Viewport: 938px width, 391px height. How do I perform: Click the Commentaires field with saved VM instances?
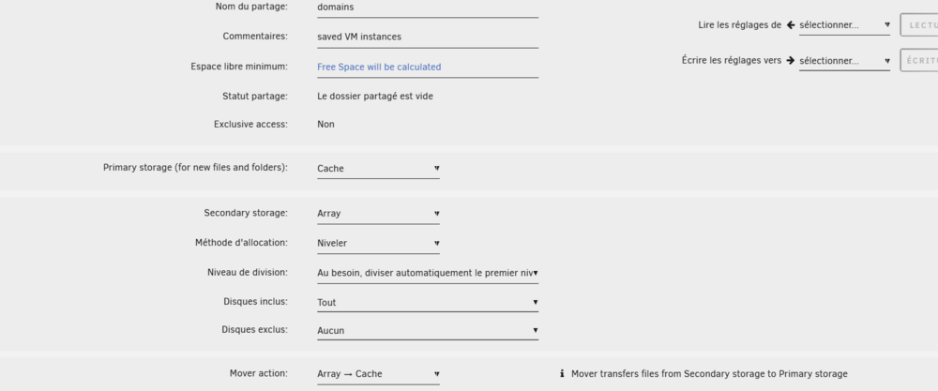point(428,38)
